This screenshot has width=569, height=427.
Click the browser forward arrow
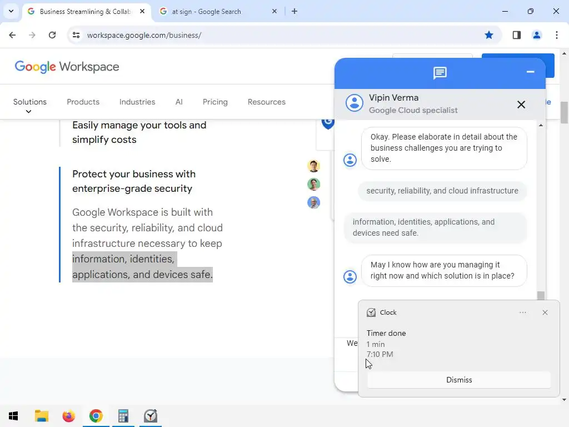[x=32, y=35]
